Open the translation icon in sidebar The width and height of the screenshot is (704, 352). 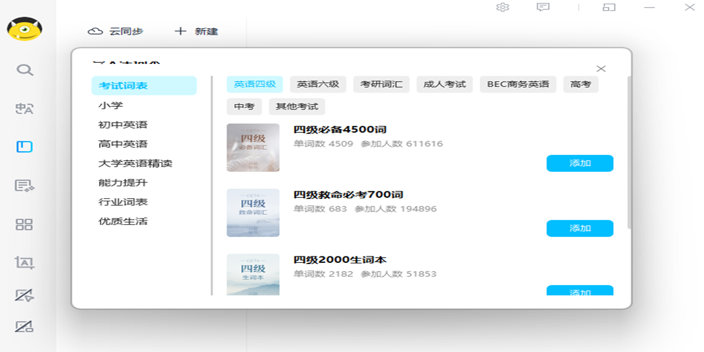point(25,109)
